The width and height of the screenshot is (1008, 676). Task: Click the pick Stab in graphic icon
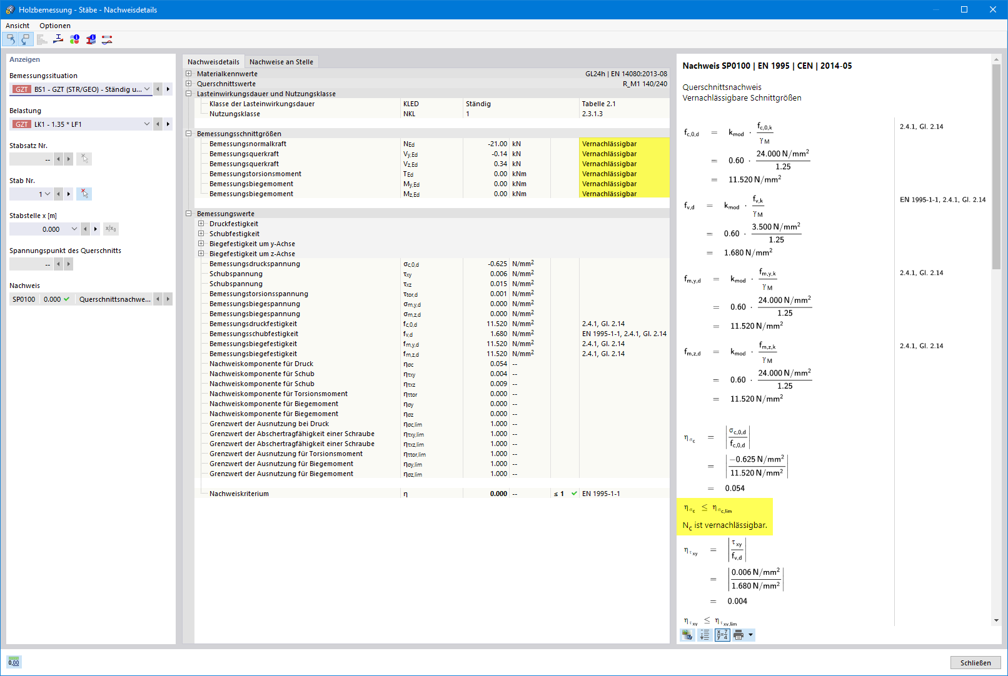tap(84, 194)
